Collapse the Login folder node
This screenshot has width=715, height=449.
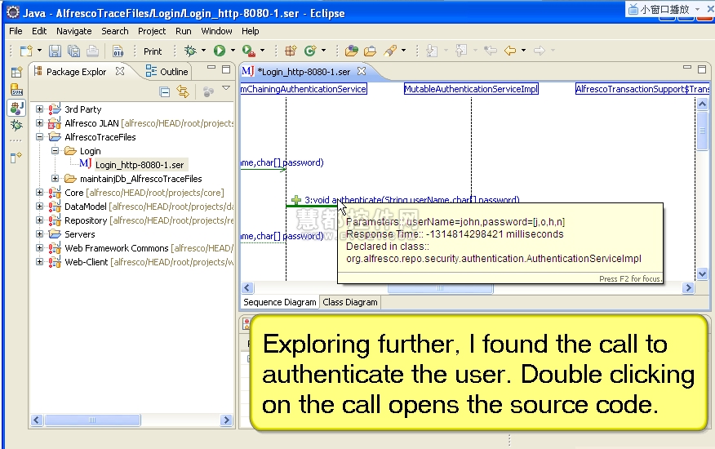pos(56,150)
